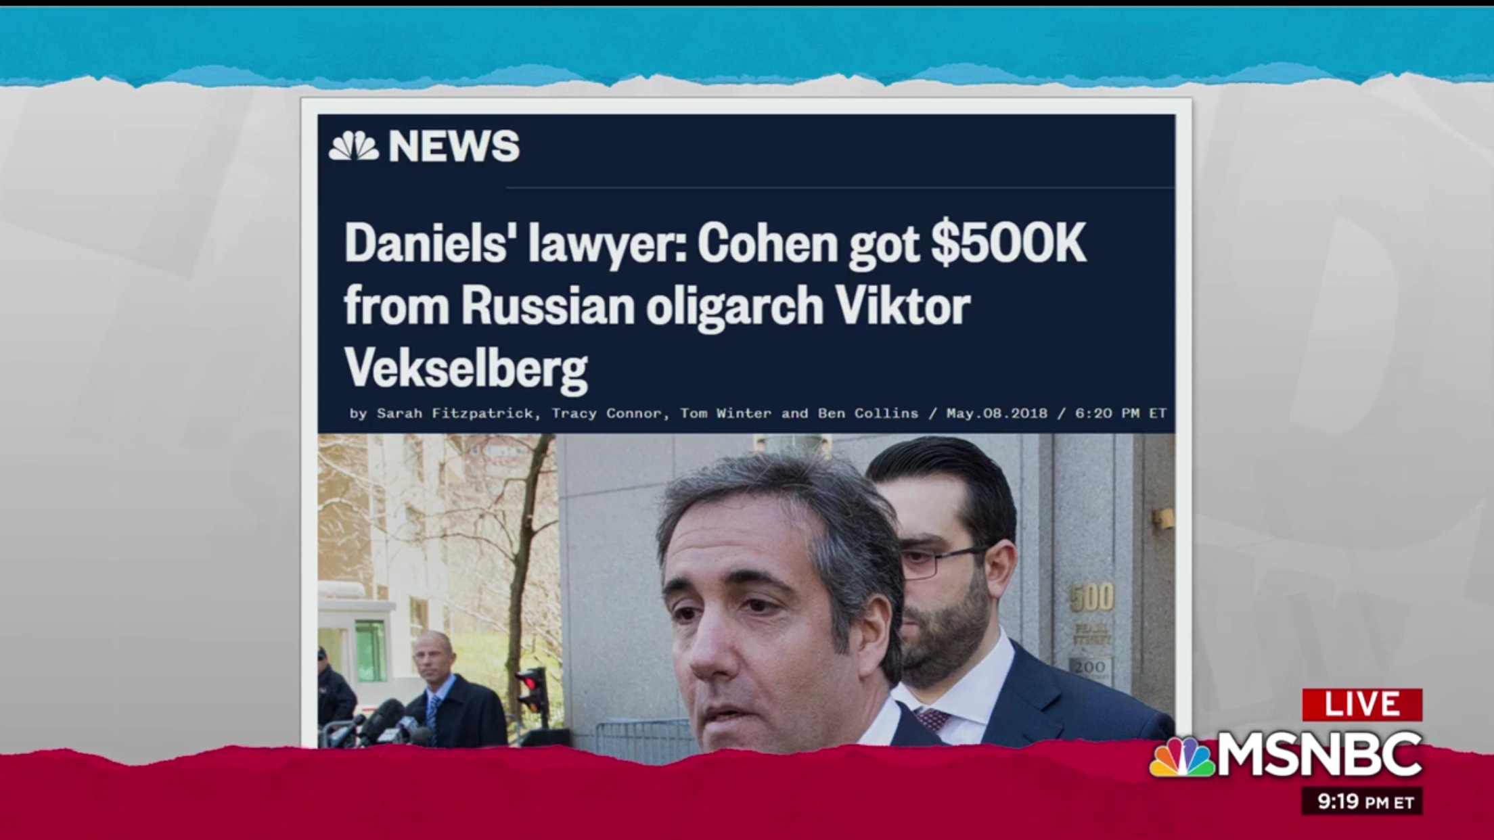Click author name Tracy Connor
1494x840 pixels.
606,413
